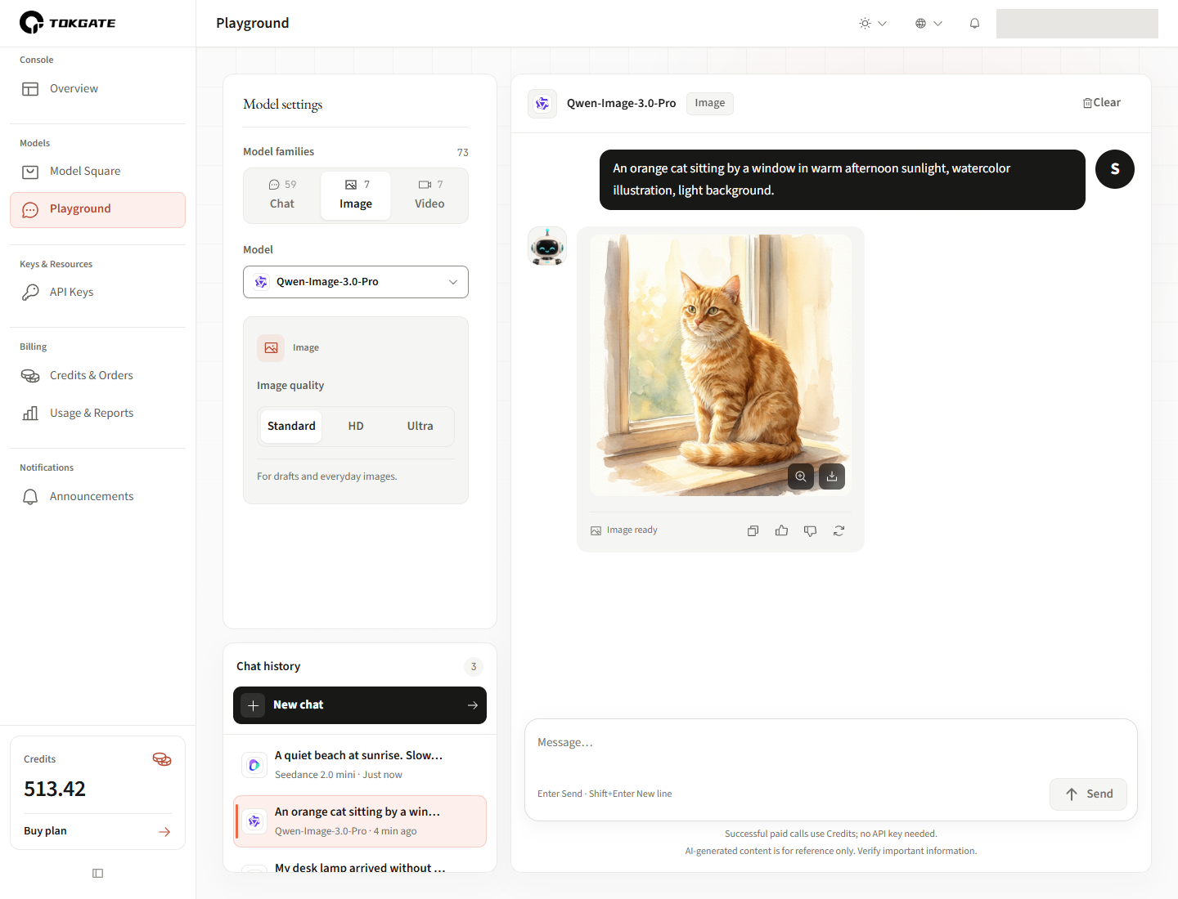The image size is (1178, 899).
Task: Select Standard image quality
Action: (291, 426)
